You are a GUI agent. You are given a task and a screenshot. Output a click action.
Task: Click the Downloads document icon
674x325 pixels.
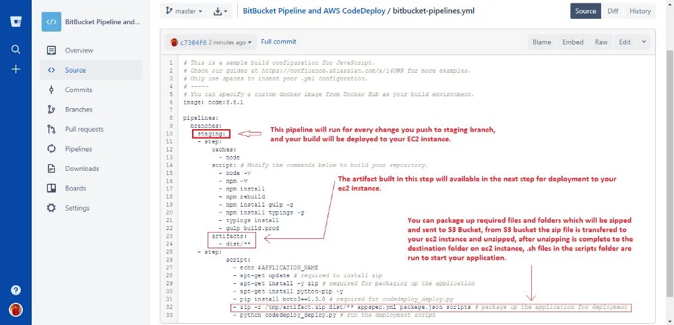[51, 169]
